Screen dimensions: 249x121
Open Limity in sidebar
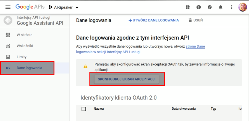pos(35,57)
